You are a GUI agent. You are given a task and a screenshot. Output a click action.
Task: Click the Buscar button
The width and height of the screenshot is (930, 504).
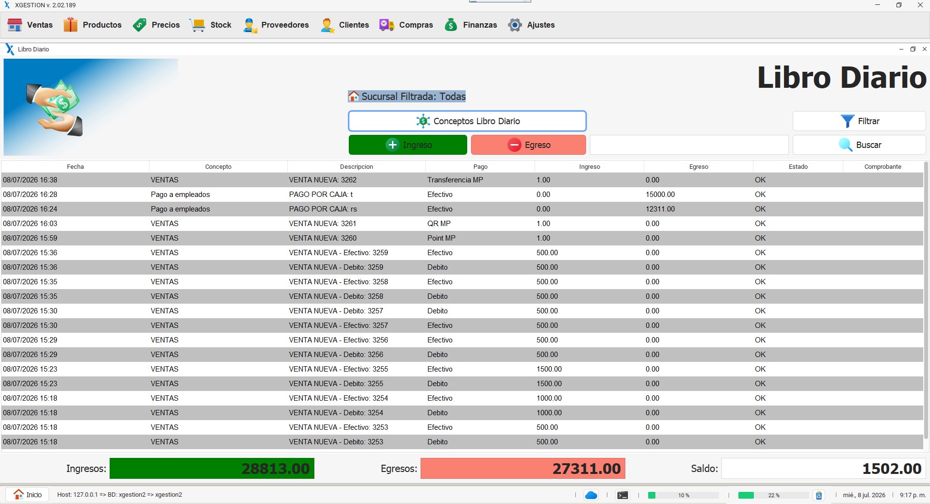[859, 145]
